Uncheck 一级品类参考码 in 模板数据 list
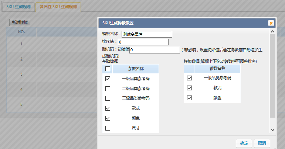Screen dimensions: 285x149 coord(189,78)
